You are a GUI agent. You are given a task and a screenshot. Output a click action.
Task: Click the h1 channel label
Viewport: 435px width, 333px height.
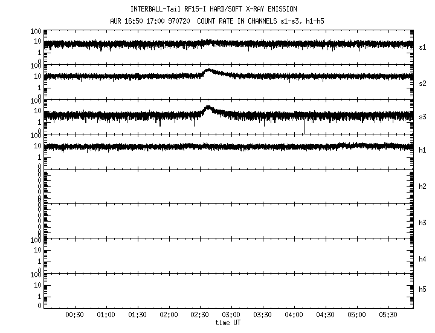point(423,150)
